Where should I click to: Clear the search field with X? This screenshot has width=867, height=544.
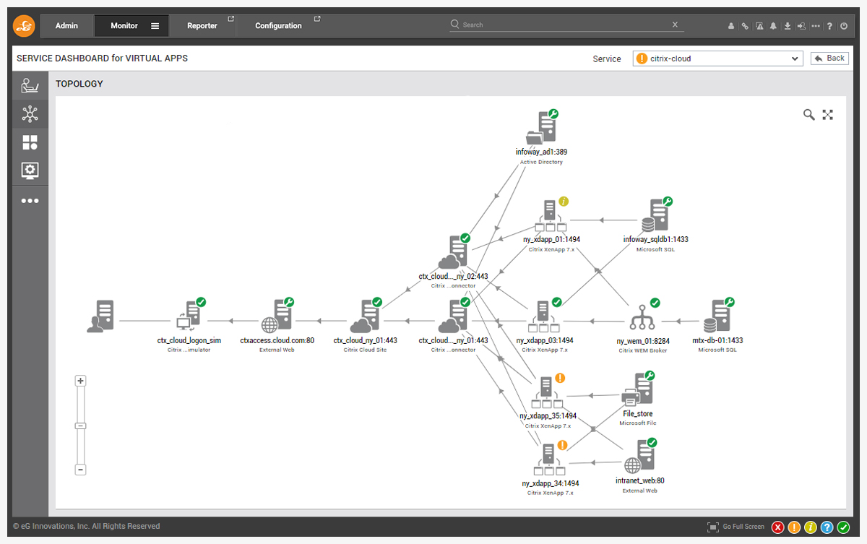click(675, 25)
